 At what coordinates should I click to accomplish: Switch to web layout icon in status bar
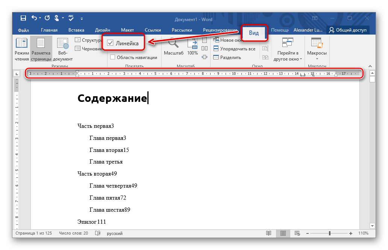tap(297, 233)
